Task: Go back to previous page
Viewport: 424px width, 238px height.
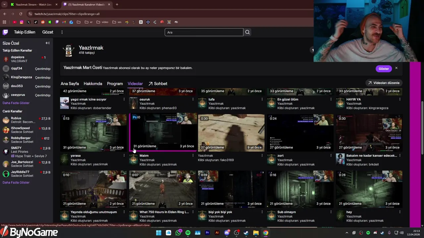Action: point(5,14)
